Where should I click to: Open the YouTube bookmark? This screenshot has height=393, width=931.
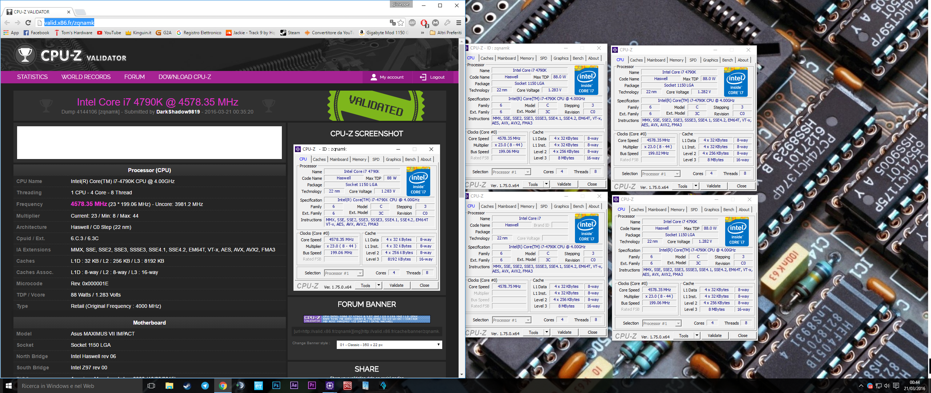pyautogui.click(x=109, y=33)
